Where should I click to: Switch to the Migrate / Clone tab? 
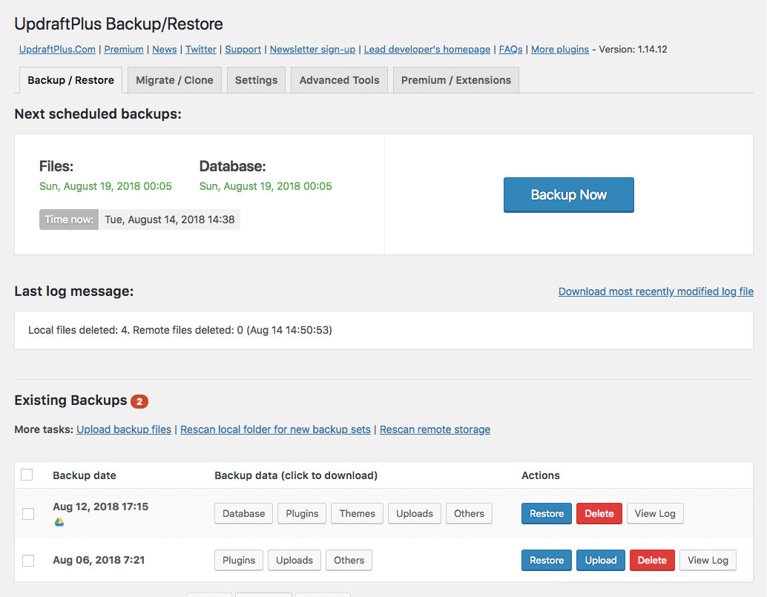pyautogui.click(x=174, y=80)
